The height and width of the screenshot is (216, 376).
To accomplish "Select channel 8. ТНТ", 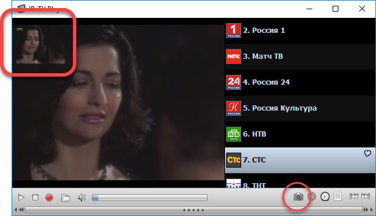I will click(300, 181).
